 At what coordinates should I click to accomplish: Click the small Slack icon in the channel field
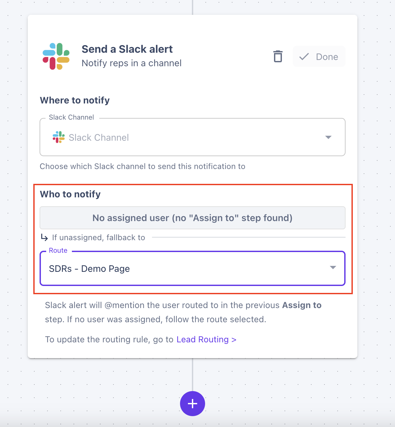(59, 137)
